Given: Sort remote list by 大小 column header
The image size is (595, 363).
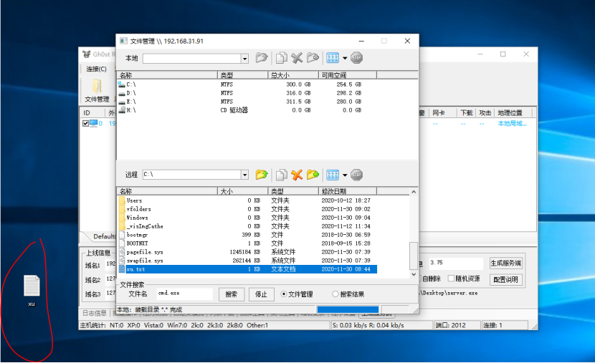Looking at the screenshot, I should [243, 191].
